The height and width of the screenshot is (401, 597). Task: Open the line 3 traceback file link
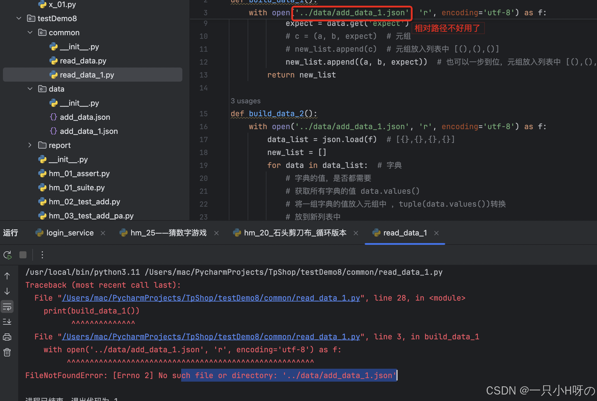tap(211, 336)
